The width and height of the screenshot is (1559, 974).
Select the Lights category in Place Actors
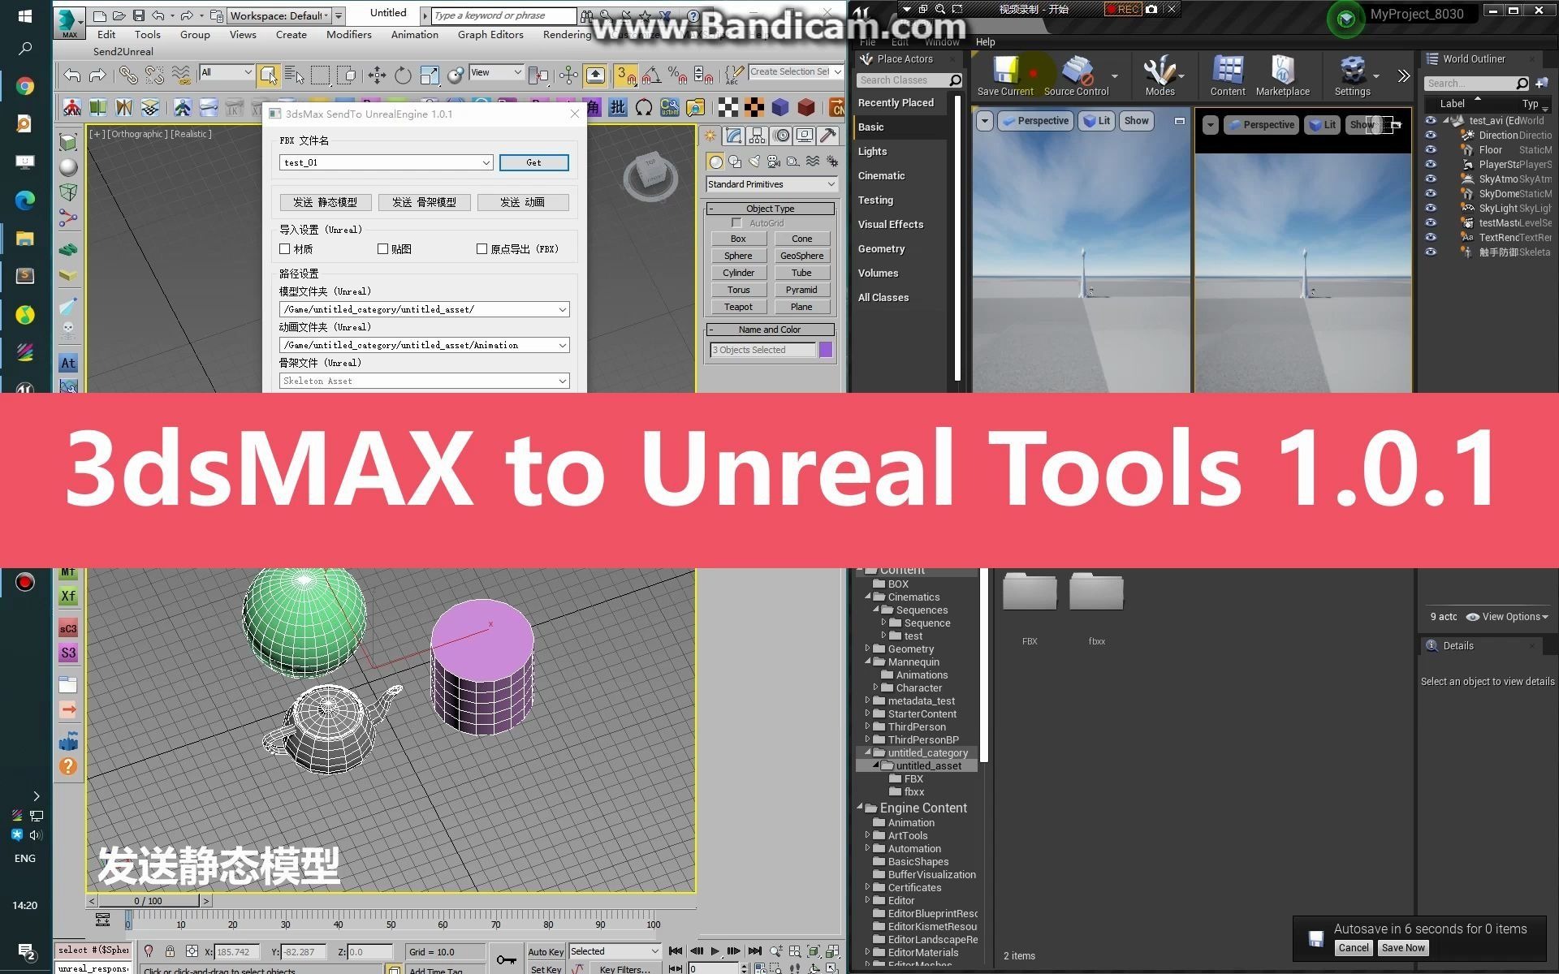pyautogui.click(x=872, y=151)
